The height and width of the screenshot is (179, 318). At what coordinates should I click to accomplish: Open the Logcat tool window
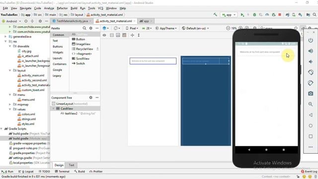26,172
